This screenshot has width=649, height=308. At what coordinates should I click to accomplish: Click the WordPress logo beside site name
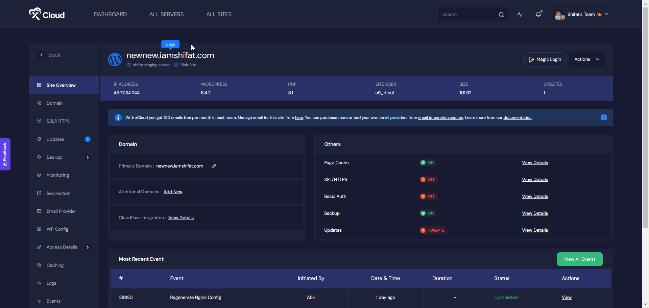[x=115, y=59]
